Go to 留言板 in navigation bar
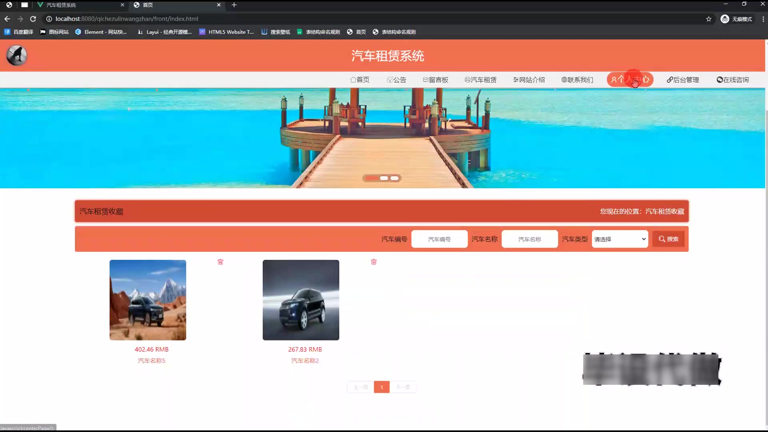This screenshot has height=432, width=768. point(436,80)
